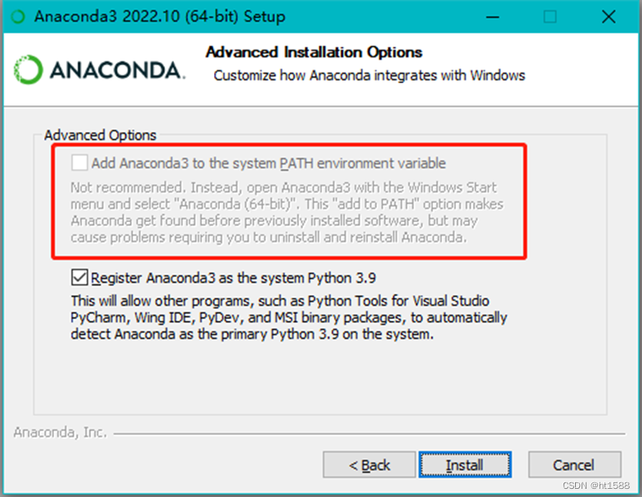Screen dimensions: 642x497
Task: Uncheck Register Anaconda3 as system Python 3.9
Action: (x=79, y=277)
